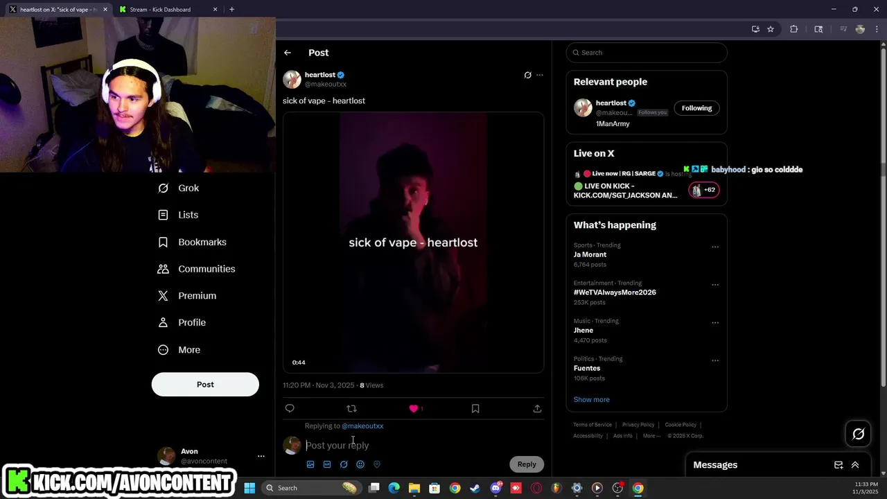887x499 pixels.
Task: Open the emoji picker in reply composer
Action: pyautogui.click(x=360, y=464)
